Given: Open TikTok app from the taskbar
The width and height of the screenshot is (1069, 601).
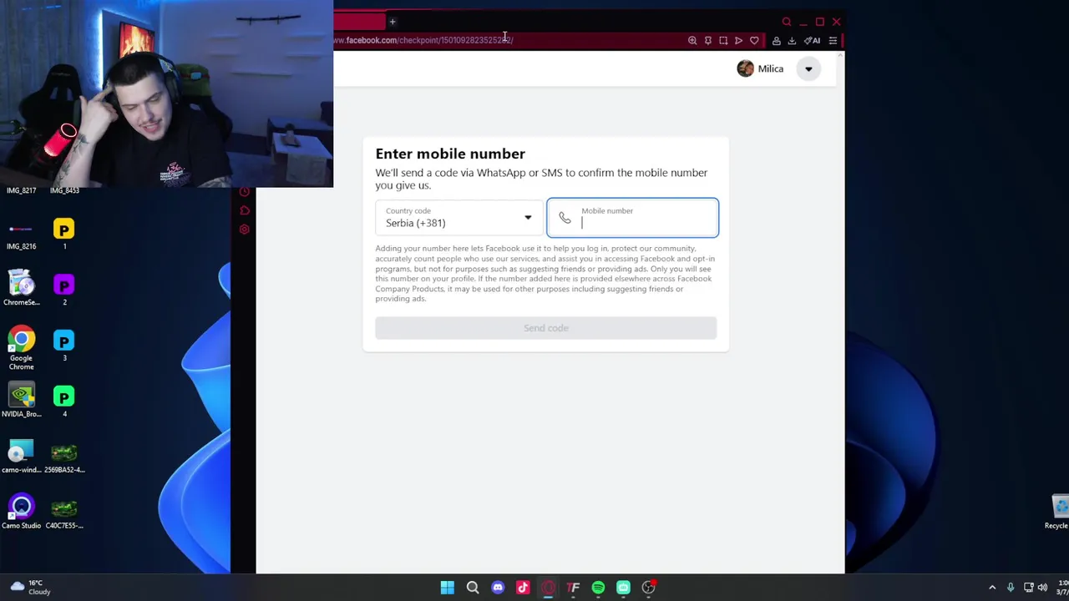Looking at the screenshot, I should tap(523, 588).
